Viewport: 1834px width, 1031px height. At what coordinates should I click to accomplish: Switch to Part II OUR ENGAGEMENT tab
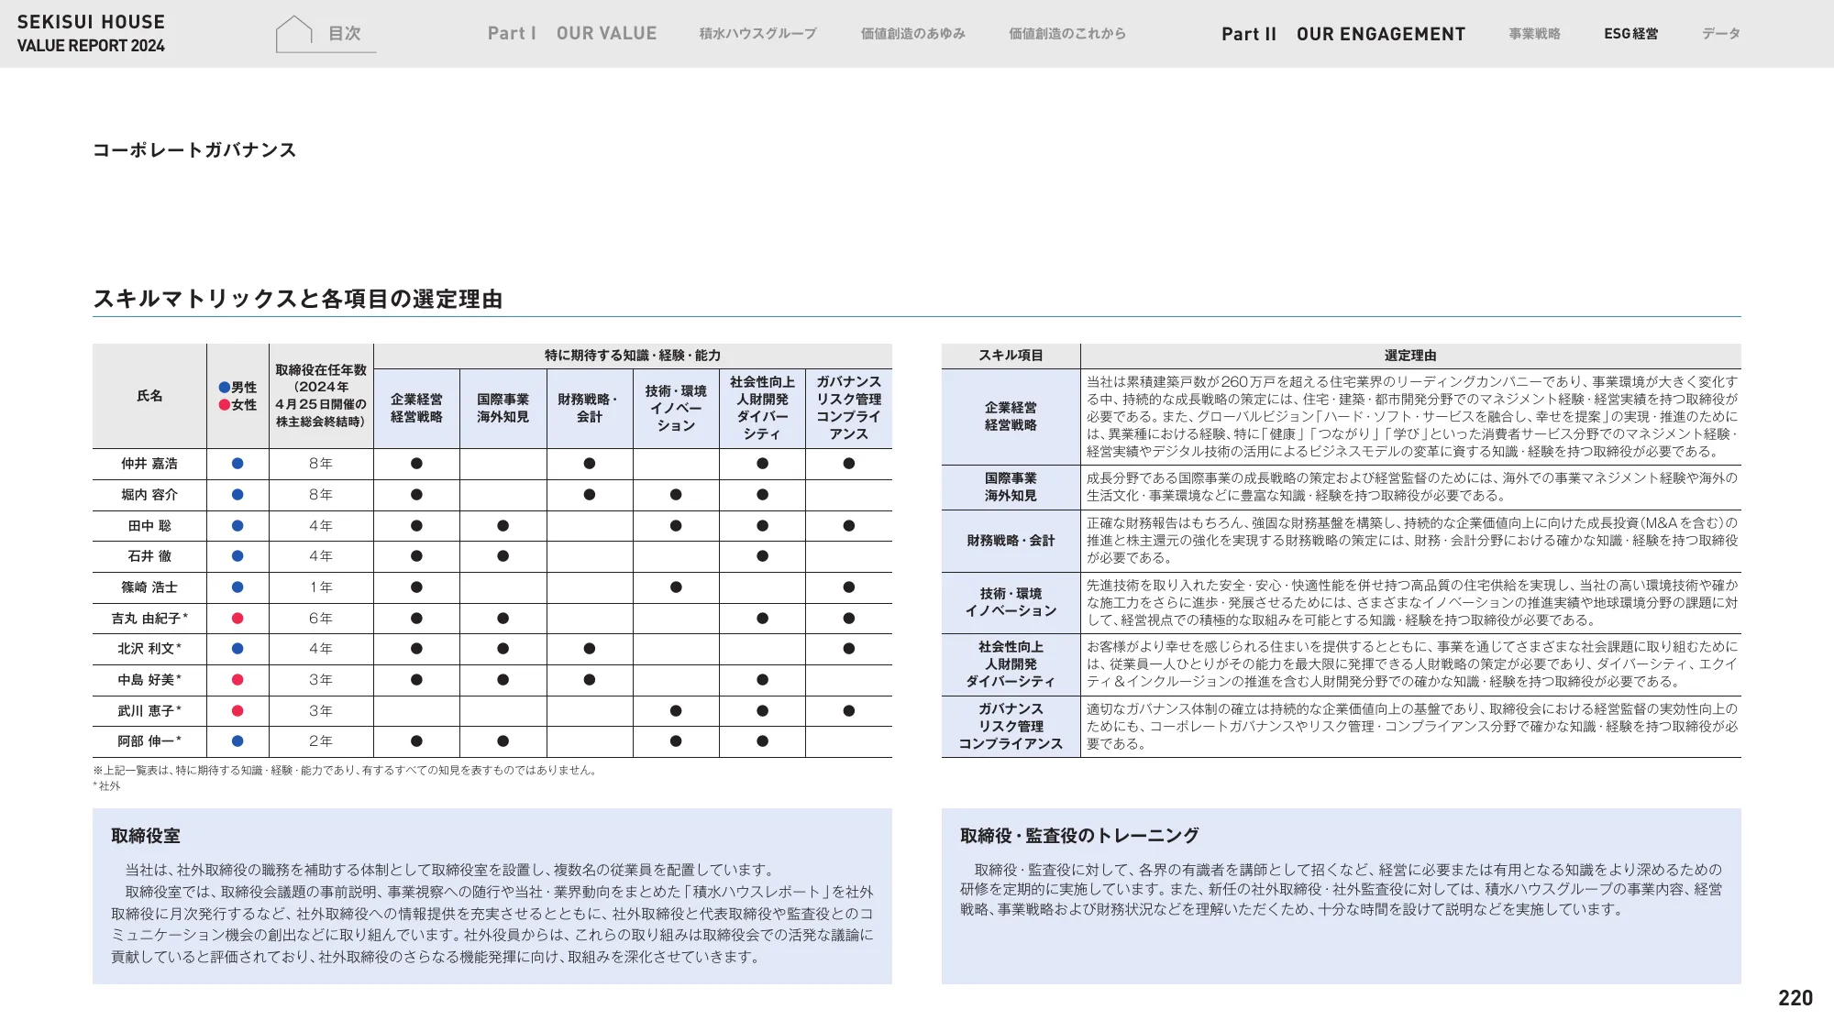coord(1342,33)
